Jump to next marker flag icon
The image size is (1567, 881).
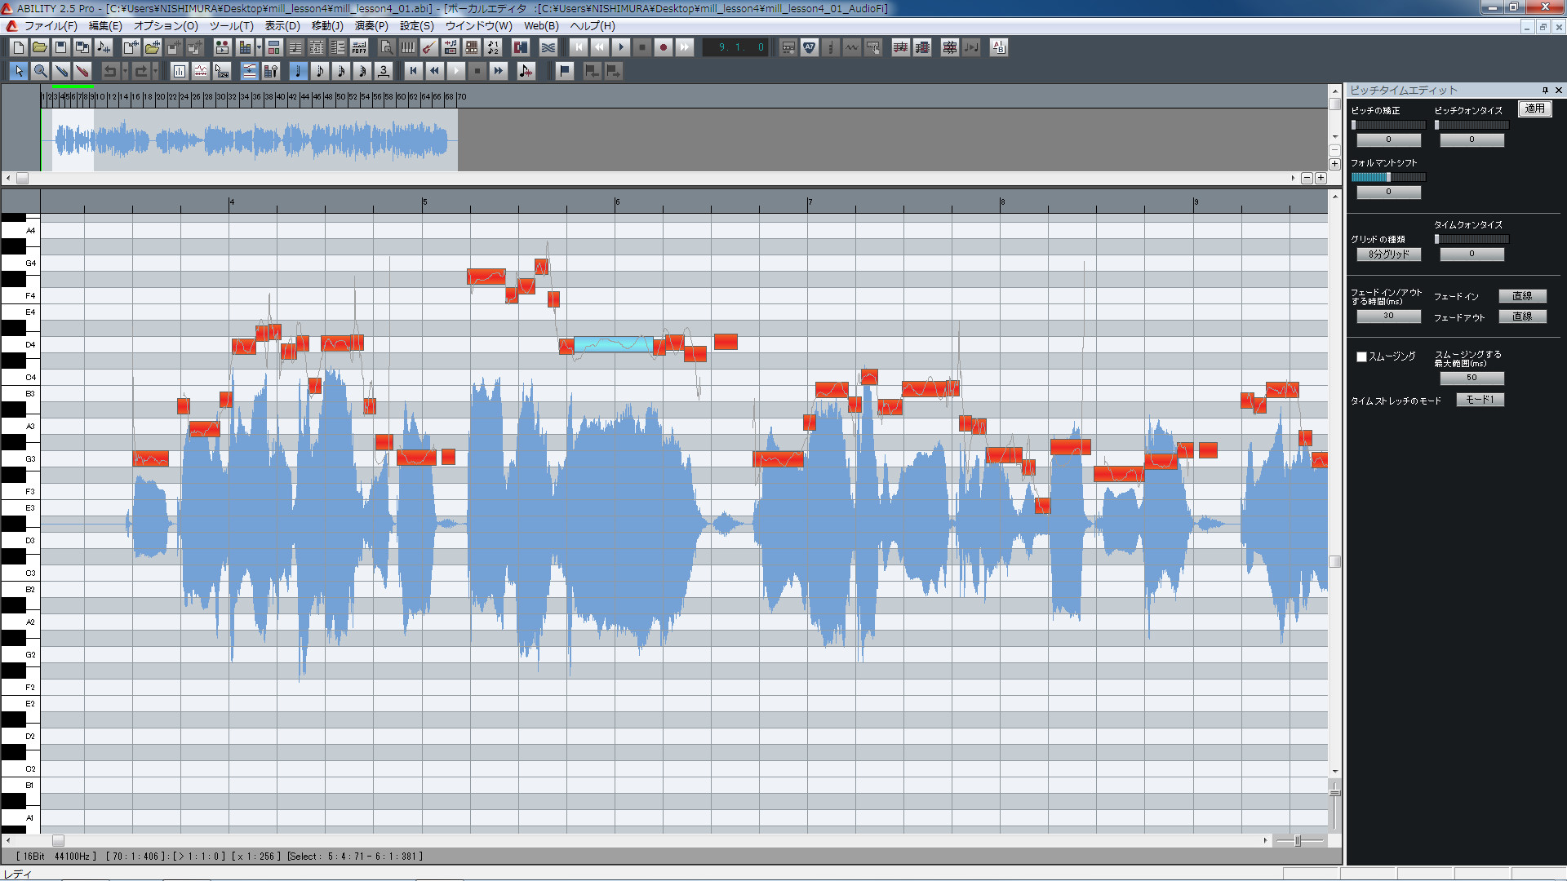[x=613, y=71]
